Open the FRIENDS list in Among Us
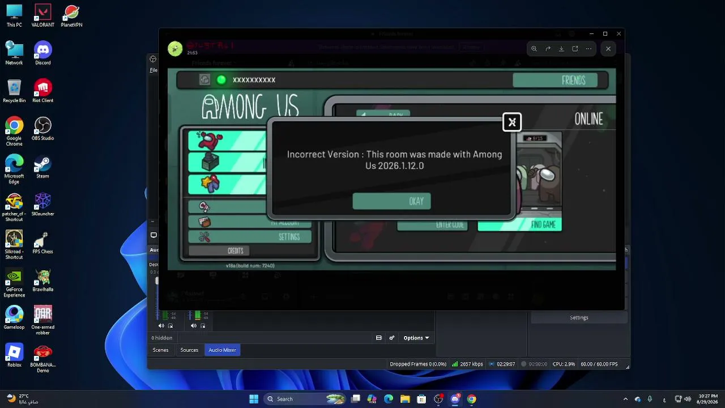This screenshot has width=725, height=408. click(555, 80)
